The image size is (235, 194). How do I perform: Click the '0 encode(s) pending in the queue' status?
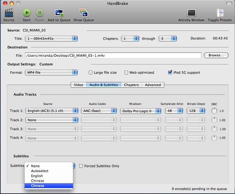point(199,189)
